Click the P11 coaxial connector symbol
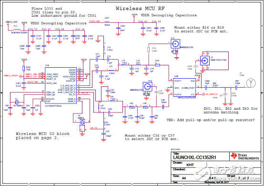The height and width of the screenshot is (186, 264). (175, 44)
